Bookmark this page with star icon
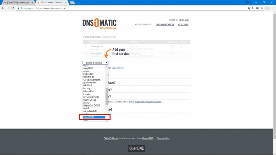Viewport: 276px width, 155px height. (262, 8)
